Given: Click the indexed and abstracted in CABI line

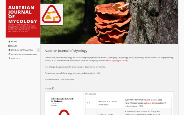Looking at the screenshot, I should click(x=73, y=73).
